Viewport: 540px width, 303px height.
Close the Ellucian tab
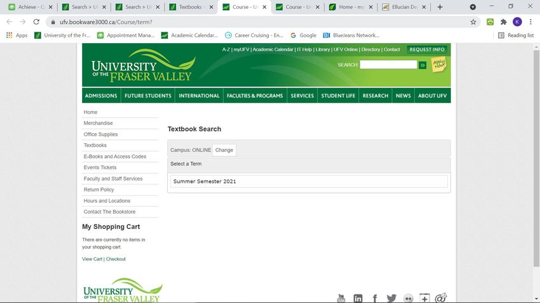424,7
